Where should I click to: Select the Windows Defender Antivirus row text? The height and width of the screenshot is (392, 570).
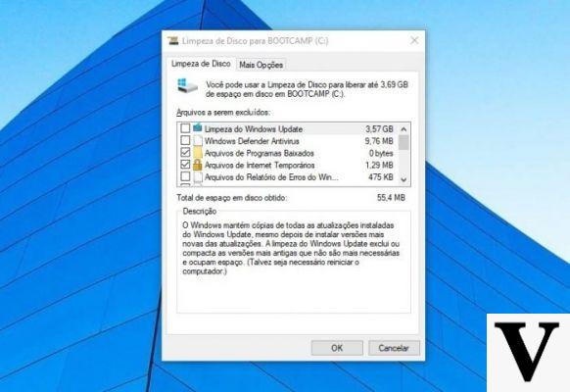click(252, 141)
